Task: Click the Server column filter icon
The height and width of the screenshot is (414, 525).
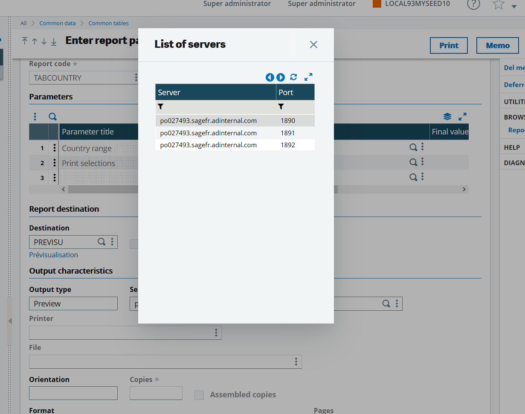Action: [x=161, y=107]
